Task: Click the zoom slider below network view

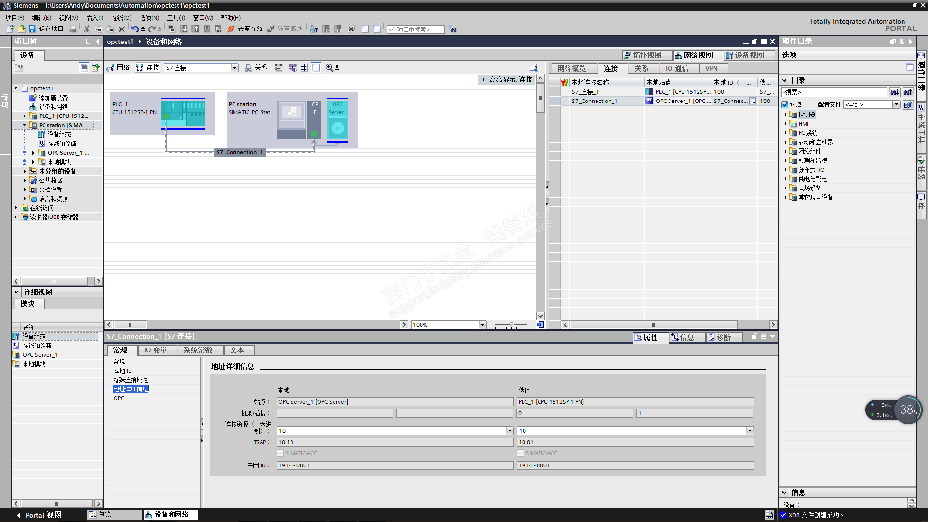Action: [511, 325]
